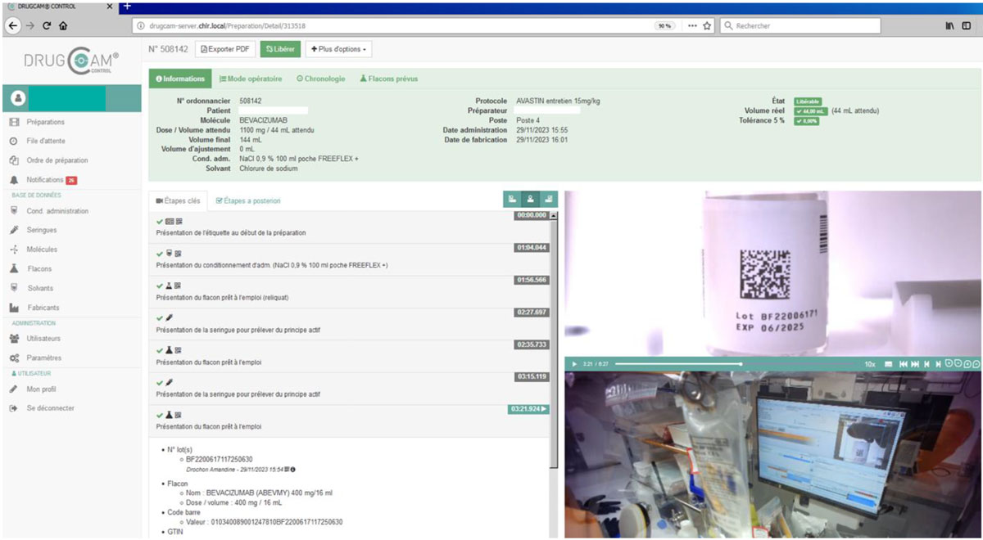
Task: Reload the page with the refresh icon
Action: click(x=47, y=26)
